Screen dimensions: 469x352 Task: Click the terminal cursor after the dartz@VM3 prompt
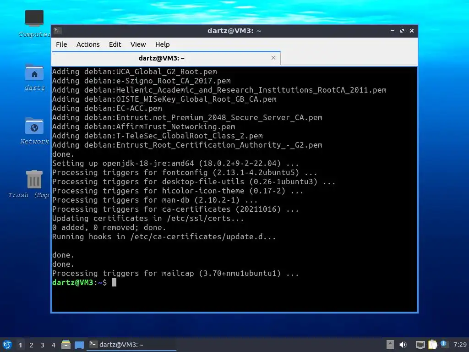(x=114, y=282)
